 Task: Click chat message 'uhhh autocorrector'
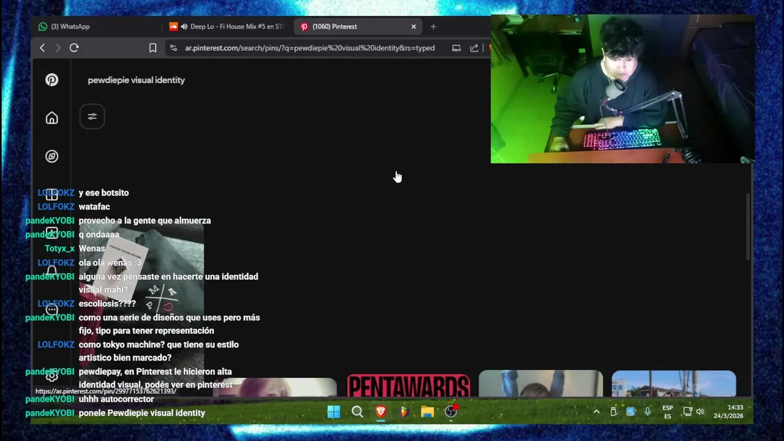click(x=116, y=399)
